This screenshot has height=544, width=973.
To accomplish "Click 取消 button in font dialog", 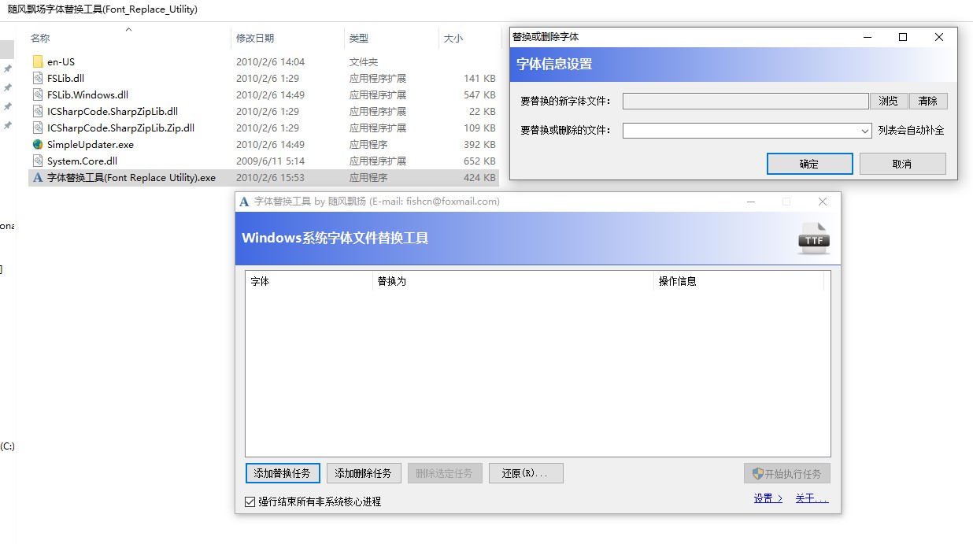I will (x=902, y=164).
